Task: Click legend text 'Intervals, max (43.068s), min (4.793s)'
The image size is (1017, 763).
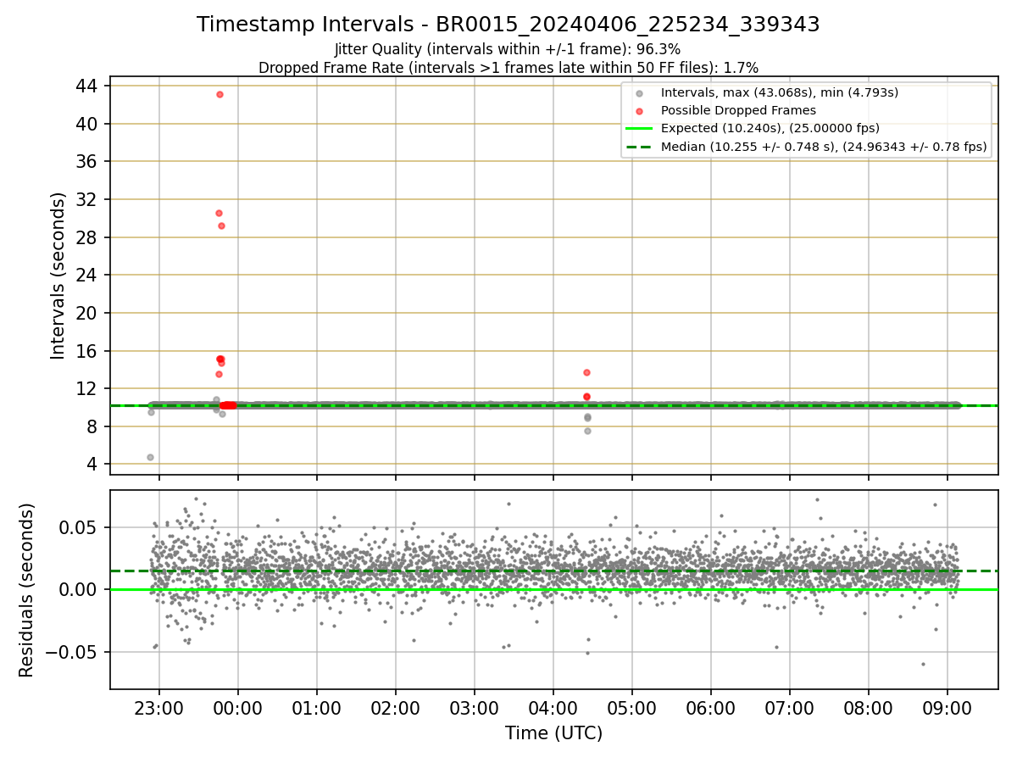Action: tap(780, 92)
